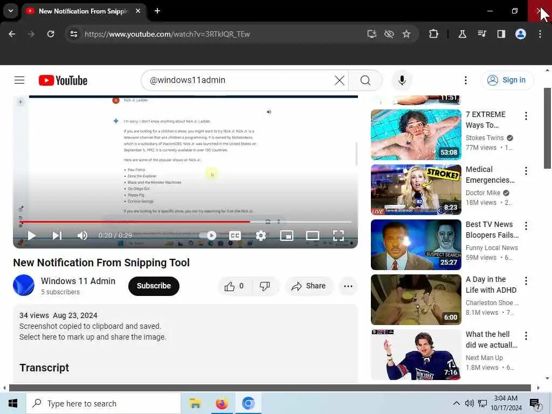Screen dimensions: 552x414
Task: Open the player settings gear
Action: pos(260,236)
